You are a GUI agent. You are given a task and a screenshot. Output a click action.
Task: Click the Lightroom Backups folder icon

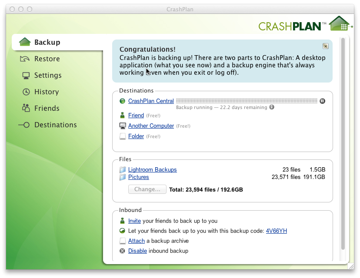point(123,170)
